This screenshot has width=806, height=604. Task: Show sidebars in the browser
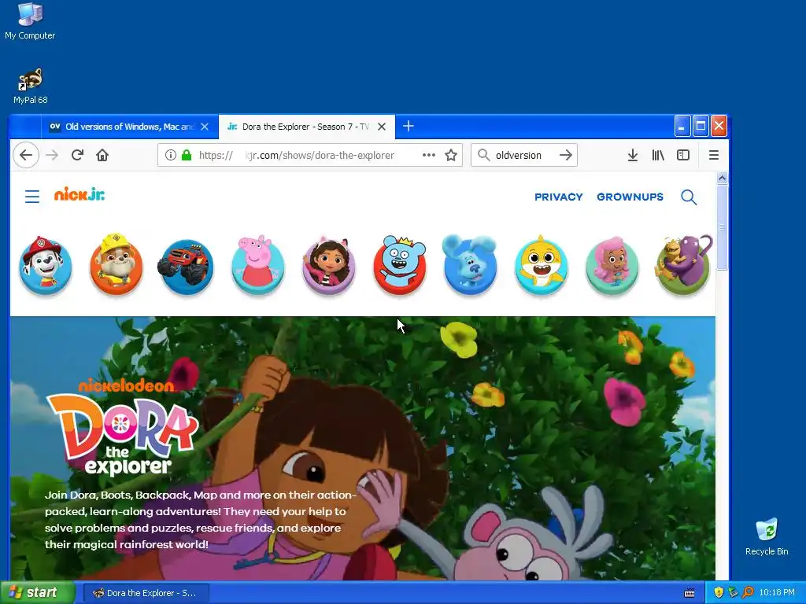point(683,155)
